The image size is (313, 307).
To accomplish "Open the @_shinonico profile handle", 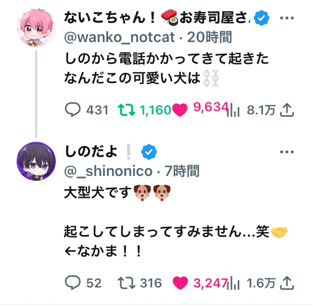I will 109,170.
